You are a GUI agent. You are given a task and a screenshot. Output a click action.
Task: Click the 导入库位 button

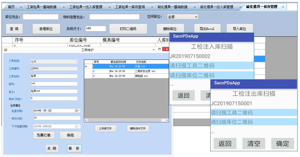click(240, 29)
